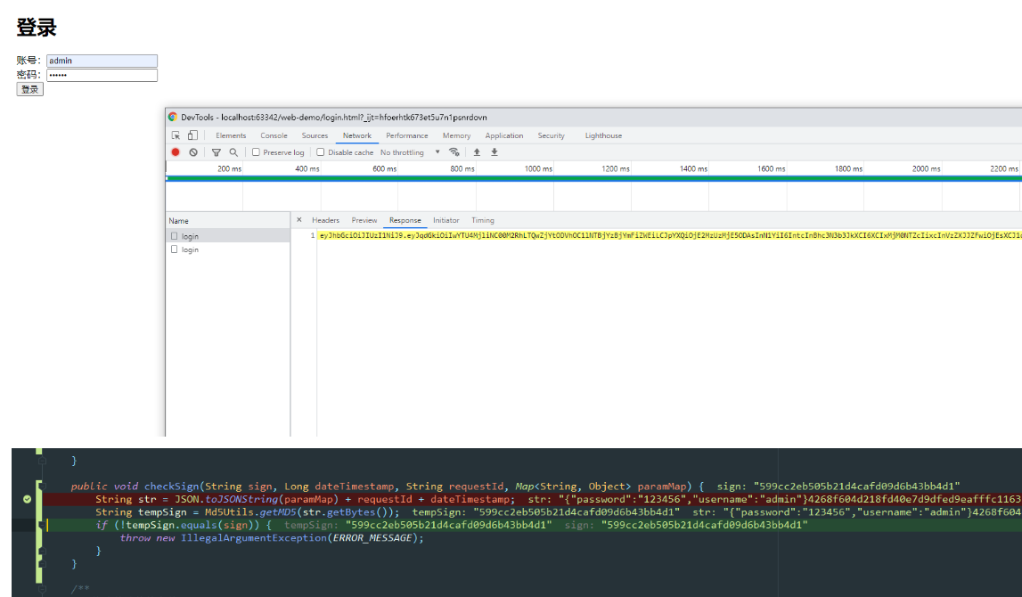Clear the network log icon
1022x597 pixels.
point(193,151)
